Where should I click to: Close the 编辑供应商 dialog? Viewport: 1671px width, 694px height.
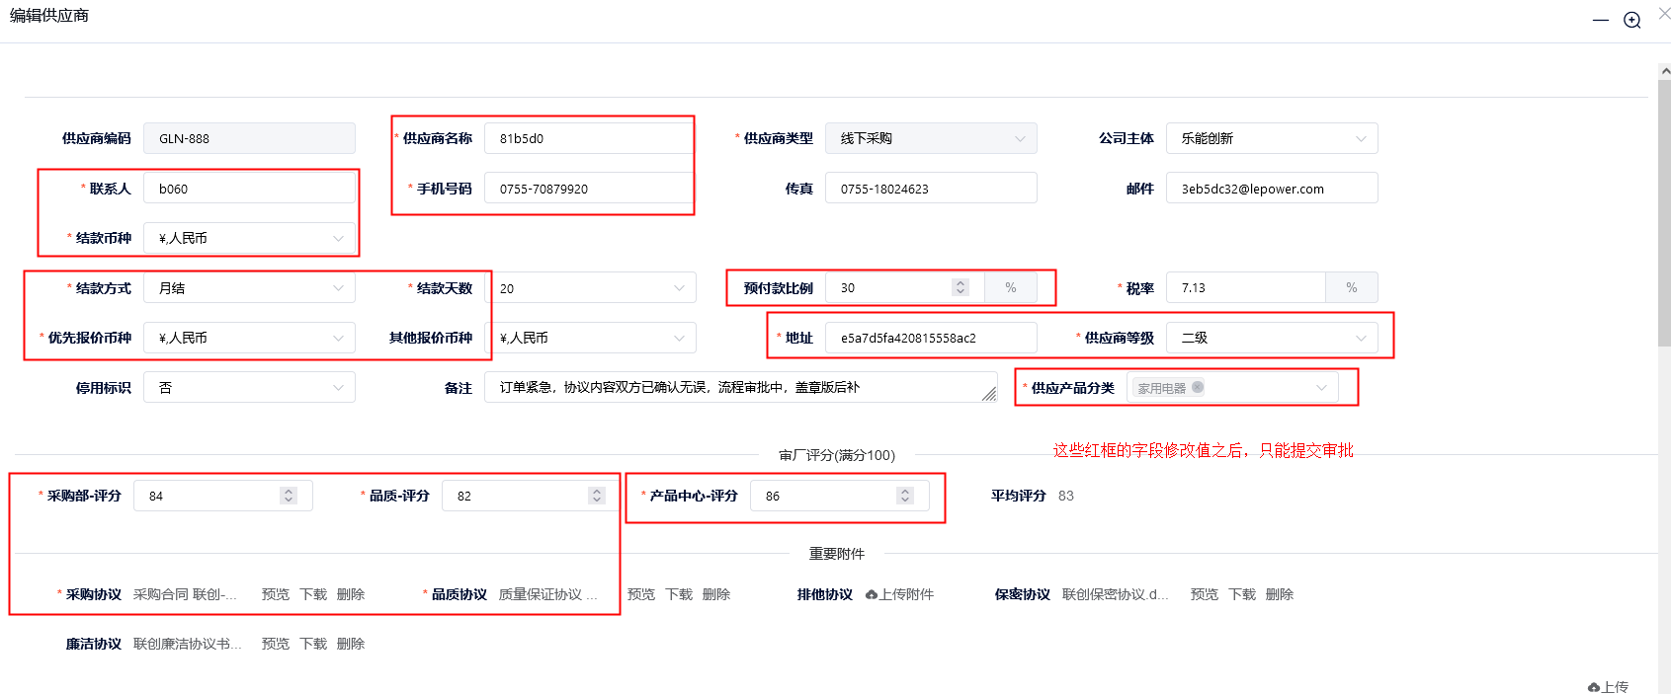[x=1664, y=14]
